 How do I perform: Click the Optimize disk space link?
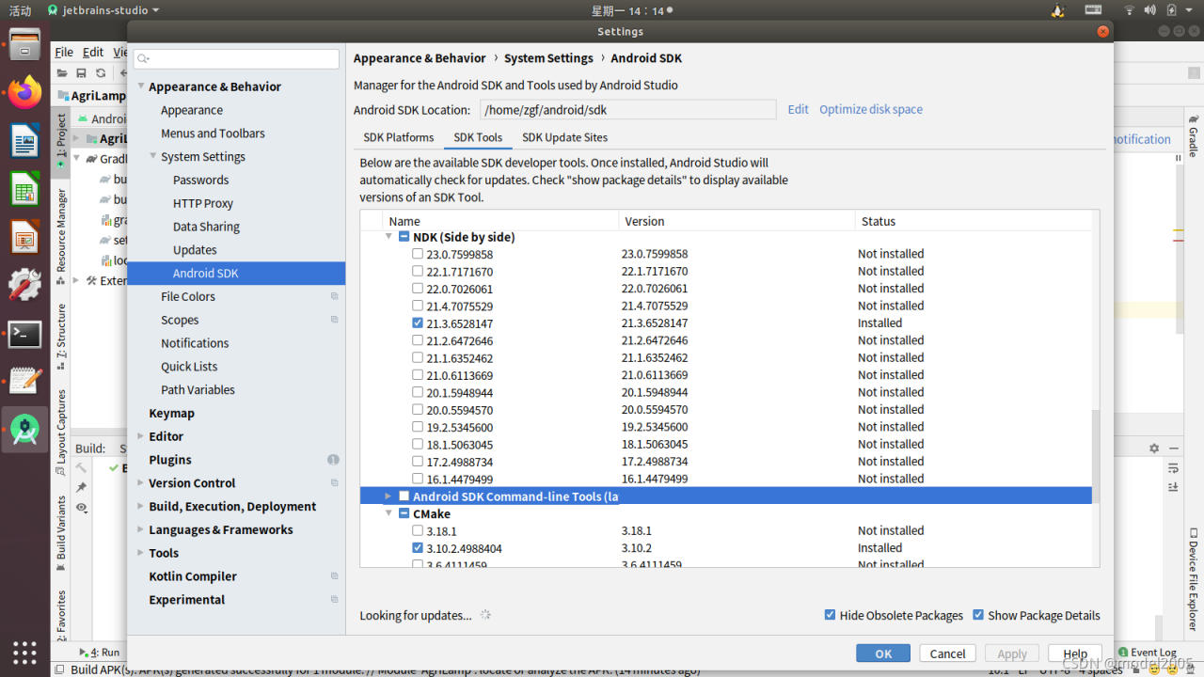pyautogui.click(x=870, y=109)
